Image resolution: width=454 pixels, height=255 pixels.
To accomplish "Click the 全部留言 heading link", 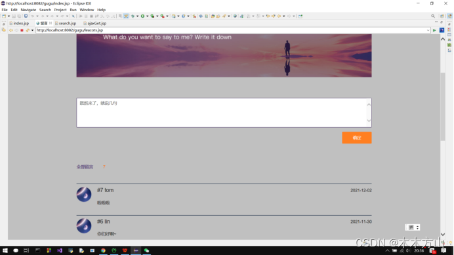I will coord(85,167).
